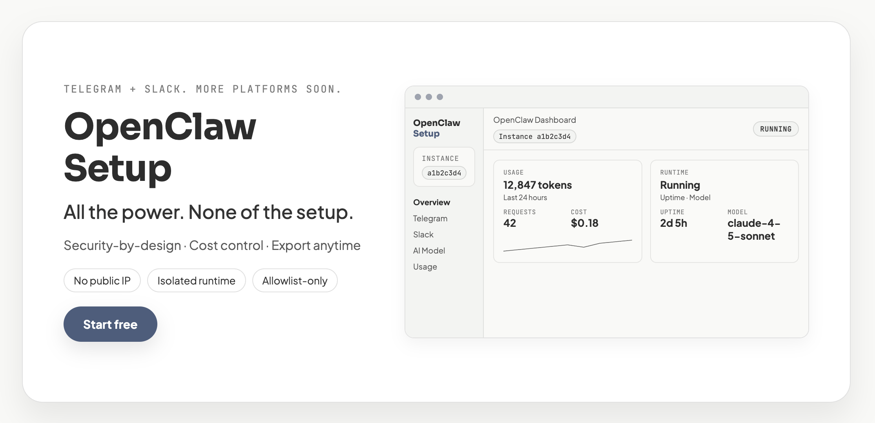
Task: Switch to the Telegram tab in sidebar
Action: pyautogui.click(x=430, y=219)
